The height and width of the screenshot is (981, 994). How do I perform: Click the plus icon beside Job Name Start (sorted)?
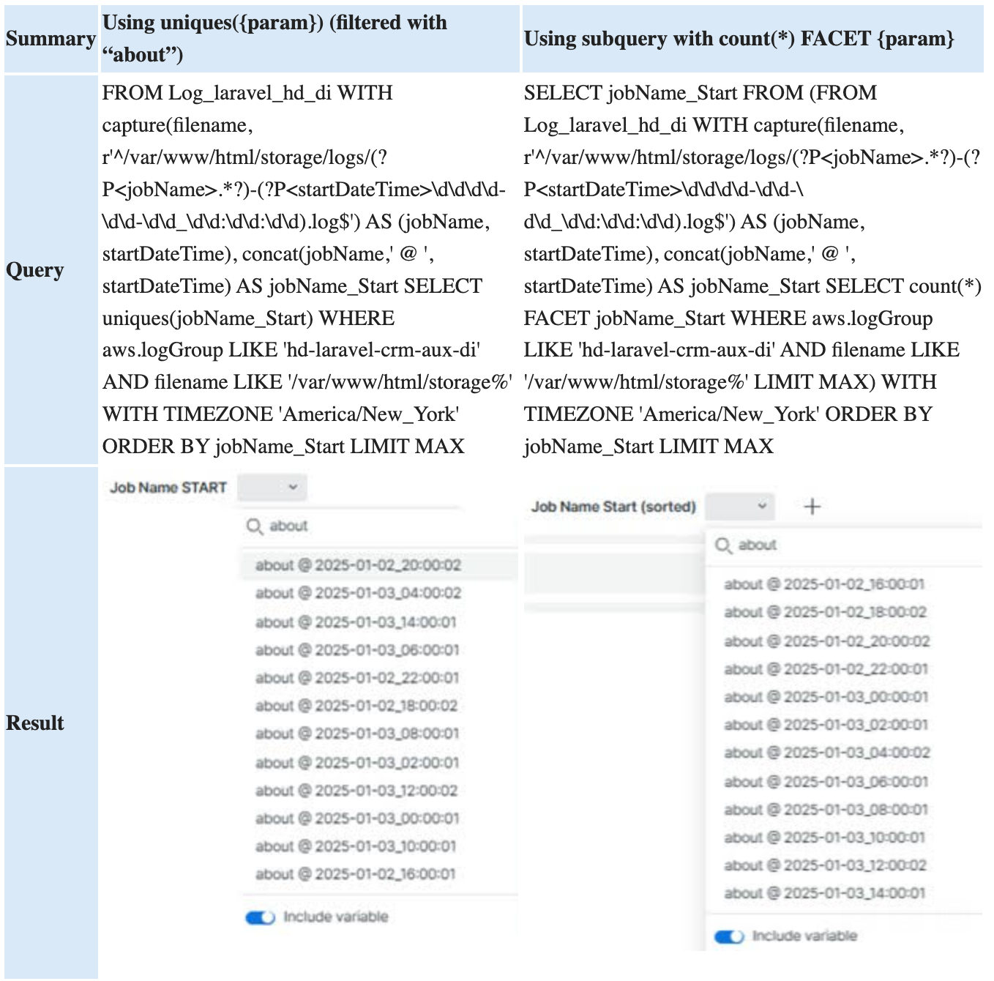coord(812,507)
